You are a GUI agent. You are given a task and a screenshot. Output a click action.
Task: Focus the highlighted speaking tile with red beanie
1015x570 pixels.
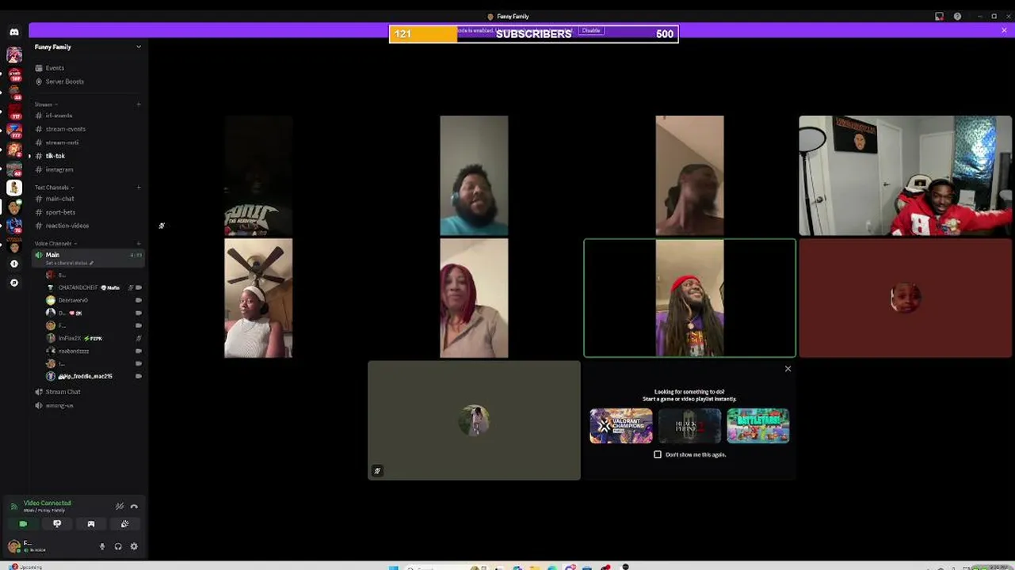tap(689, 298)
